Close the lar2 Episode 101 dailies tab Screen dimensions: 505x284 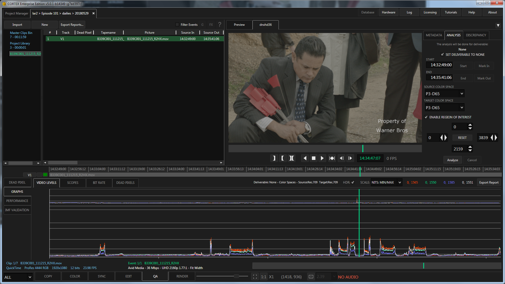pyautogui.click(x=93, y=13)
